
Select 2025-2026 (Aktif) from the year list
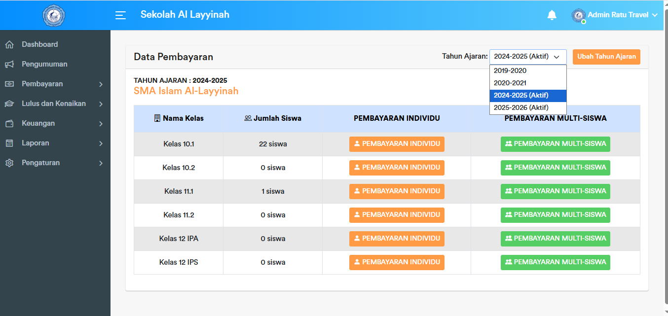click(521, 107)
